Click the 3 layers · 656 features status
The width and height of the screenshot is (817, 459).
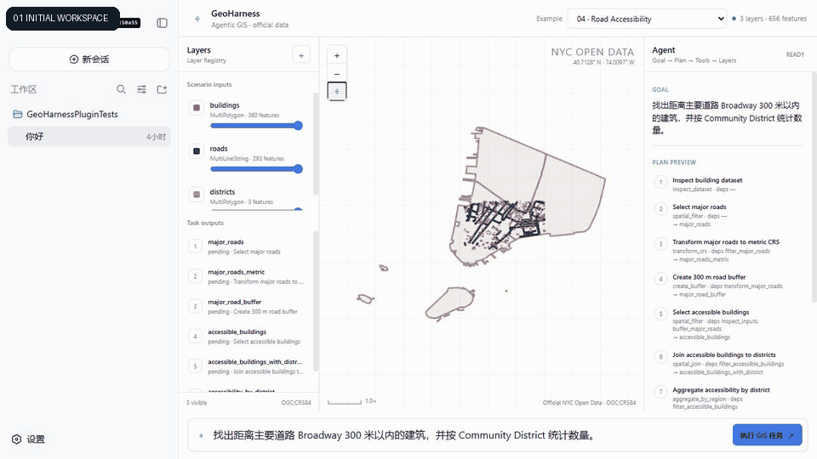pyautogui.click(x=769, y=19)
